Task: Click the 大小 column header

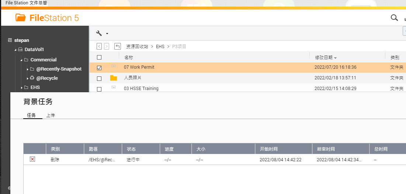Action: click(x=201, y=149)
